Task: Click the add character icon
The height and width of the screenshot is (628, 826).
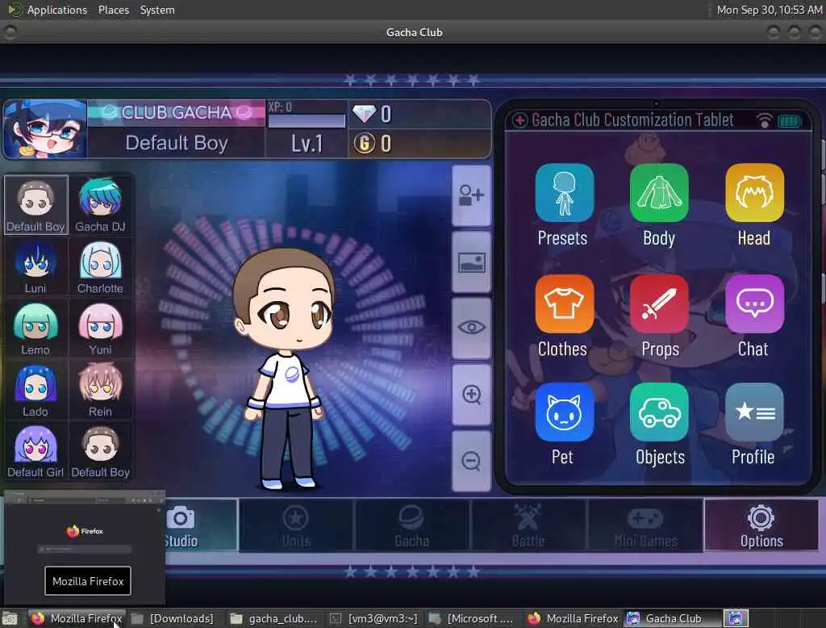Action: [x=471, y=195]
